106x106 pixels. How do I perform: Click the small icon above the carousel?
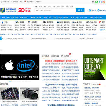(1, 50)
